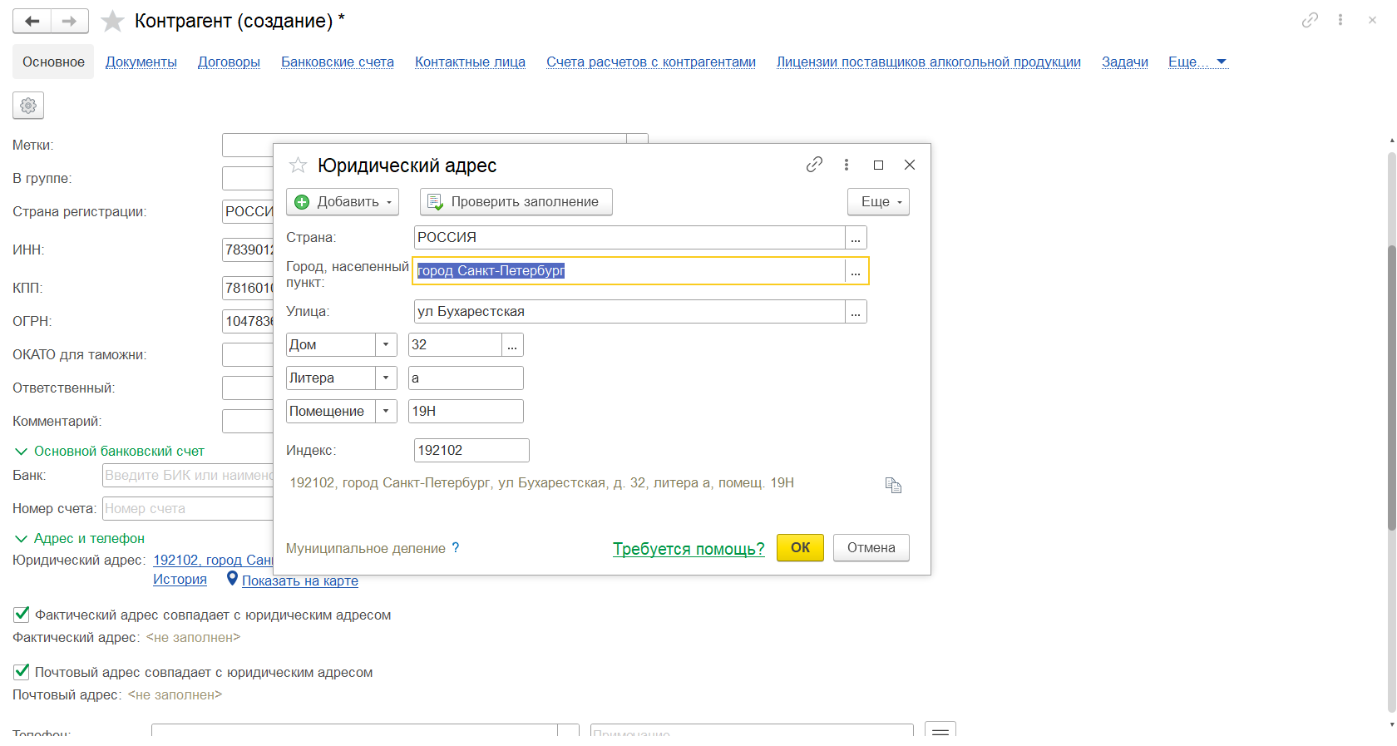Go back with the left arrow

pos(32,21)
